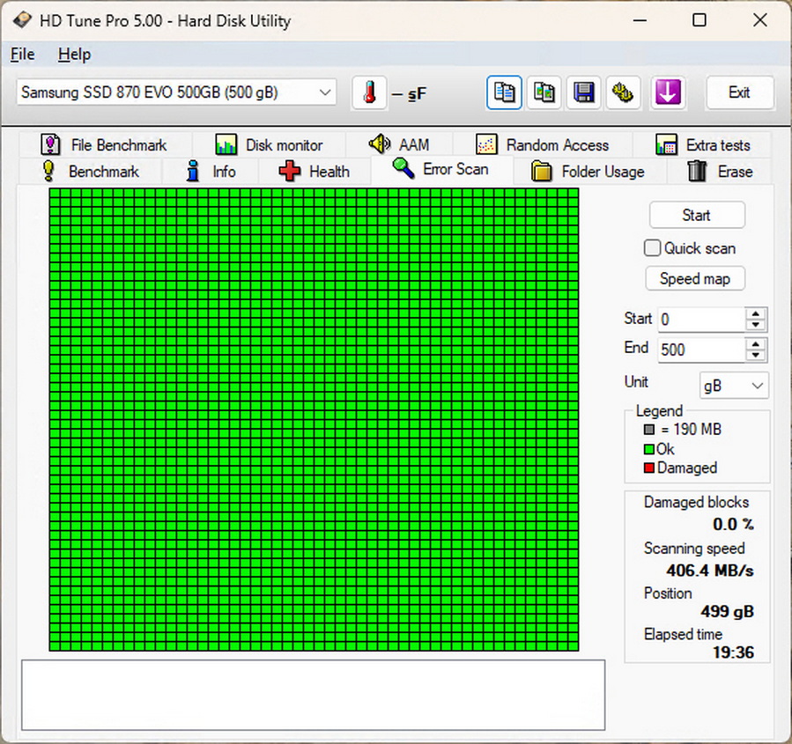792x744 pixels.
Task: Open the File menu
Action: coord(22,55)
